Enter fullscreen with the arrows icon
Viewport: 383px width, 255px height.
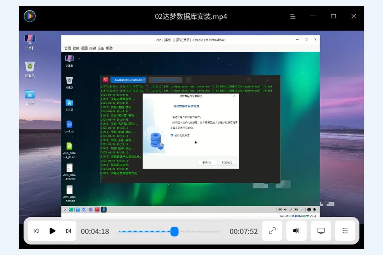[272, 231]
